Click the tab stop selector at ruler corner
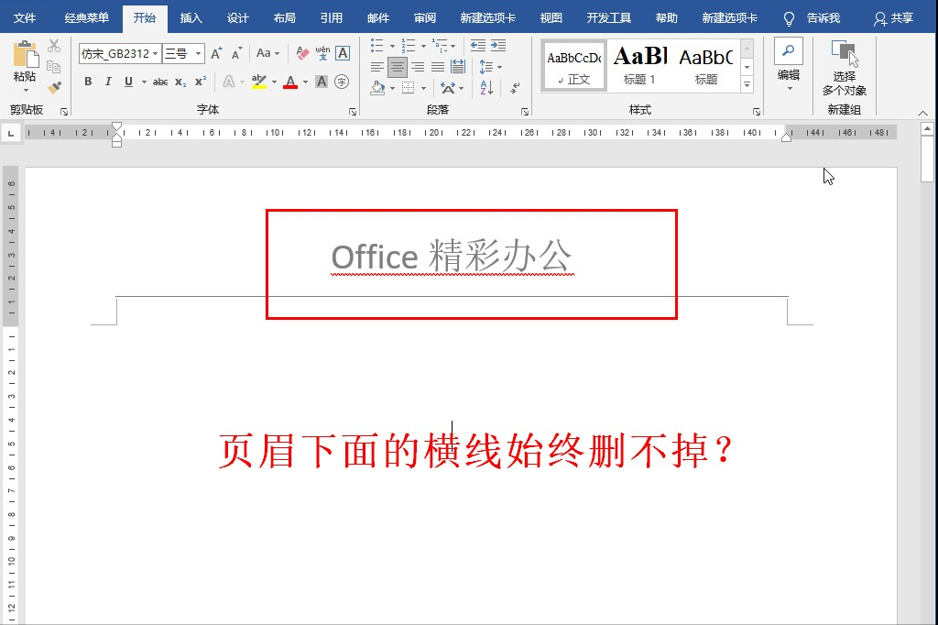938x625 pixels. [11, 133]
